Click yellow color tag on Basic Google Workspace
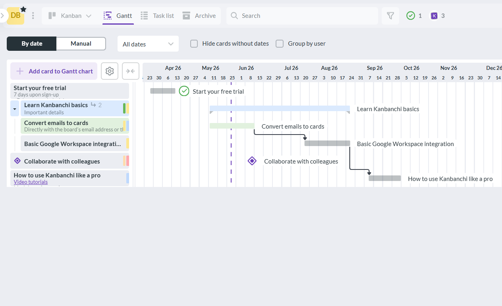Viewport: 502px width, 306px height. pyautogui.click(x=127, y=143)
